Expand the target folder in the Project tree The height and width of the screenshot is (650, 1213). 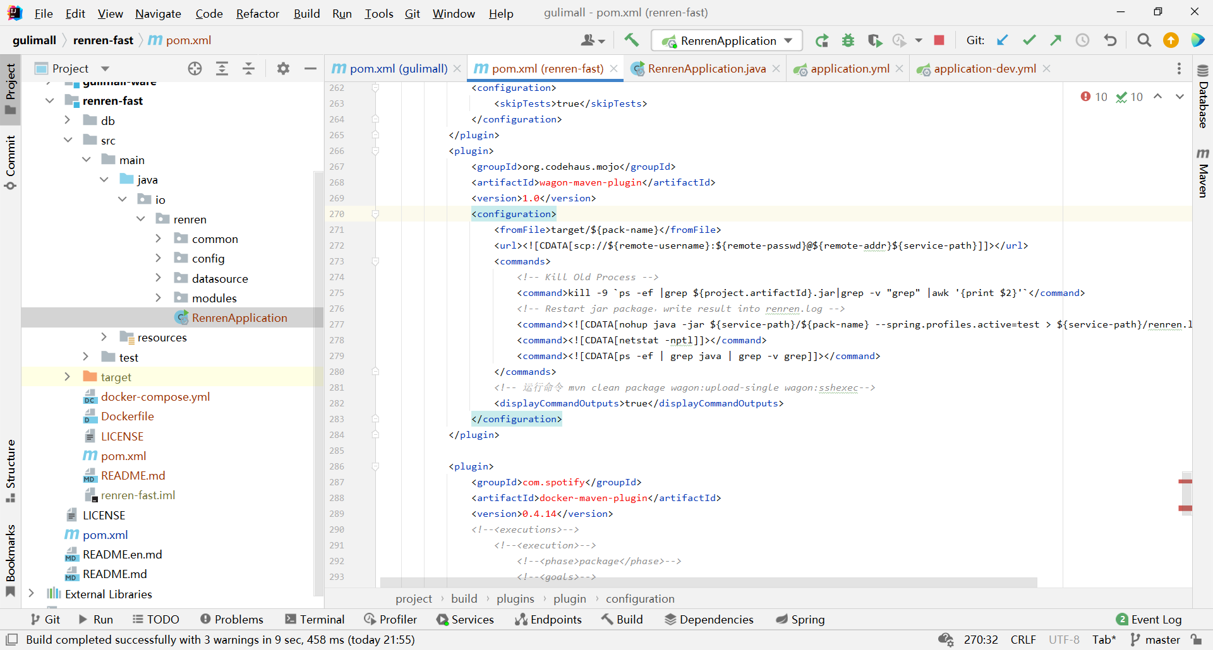coord(68,376)
